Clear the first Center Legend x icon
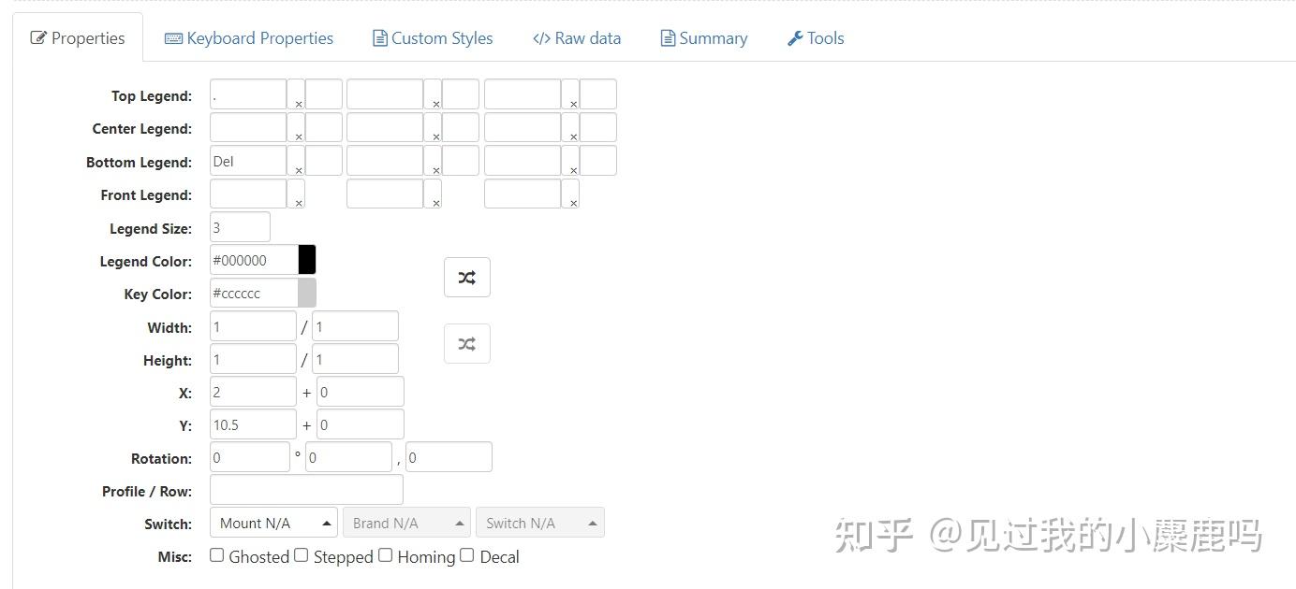The width and height of the screenshot is (1296, 589). click(298, 136)
